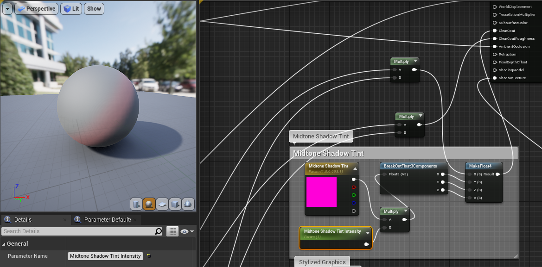
Task: Switch to the Details tab
Action: click(23, 219)
